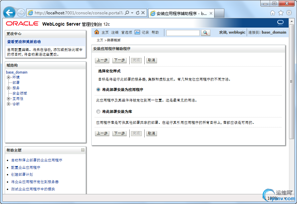Open 帮助 in the toolbar

[x=155, y=32]
